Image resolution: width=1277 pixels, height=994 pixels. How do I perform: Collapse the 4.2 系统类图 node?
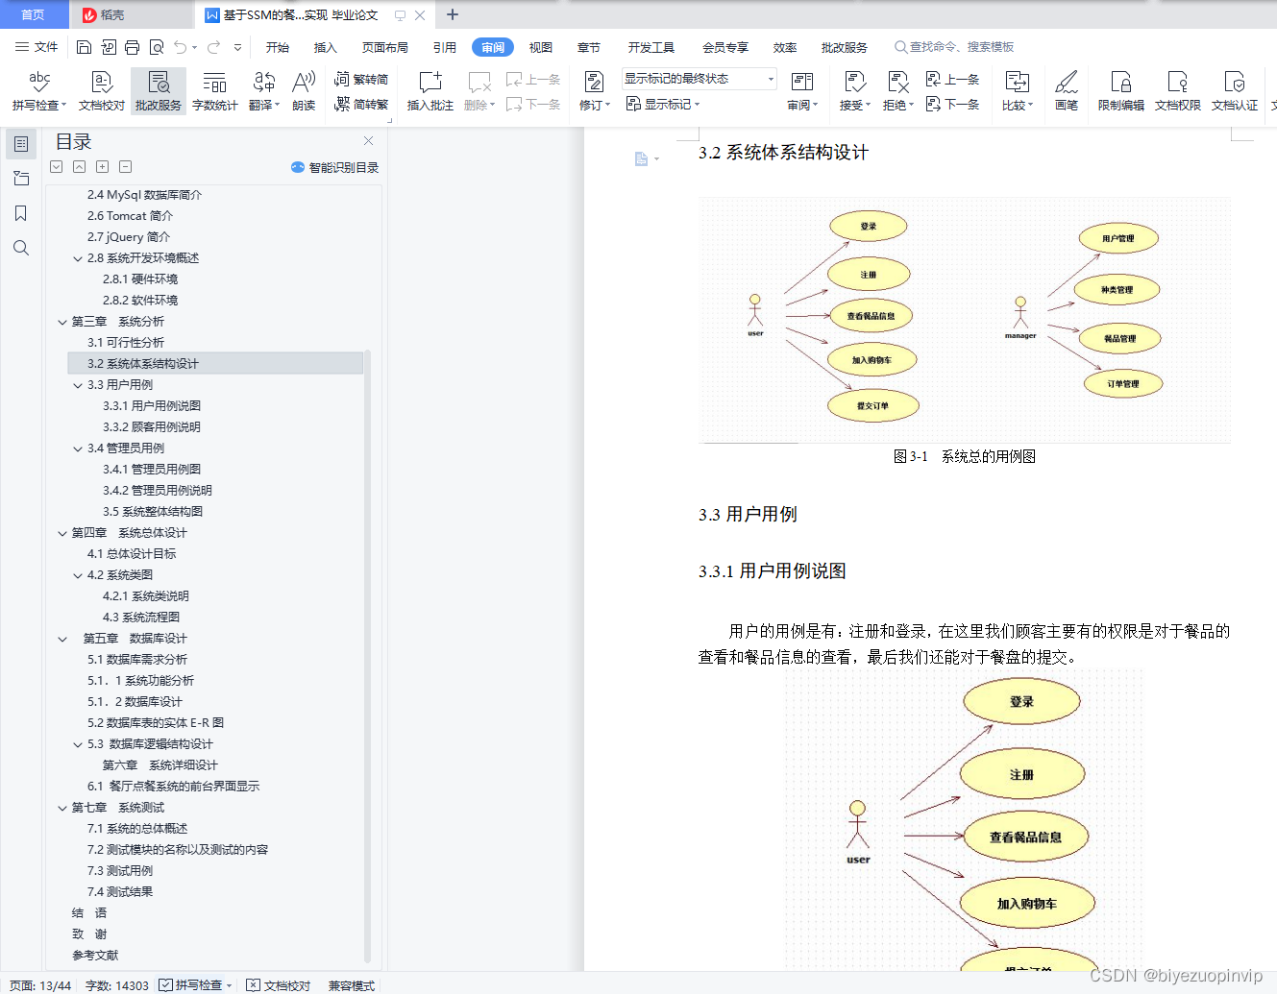pos(78,575)
